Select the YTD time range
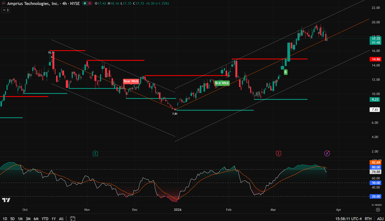The image size is (385, 221). click(45, 218)
